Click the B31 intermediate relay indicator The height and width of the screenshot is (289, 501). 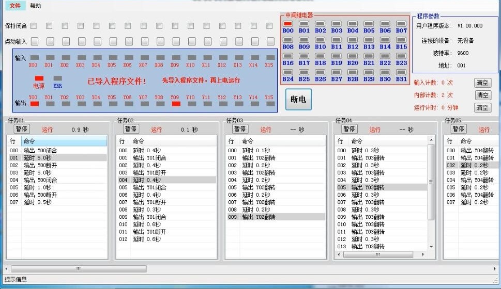[401, 72]
